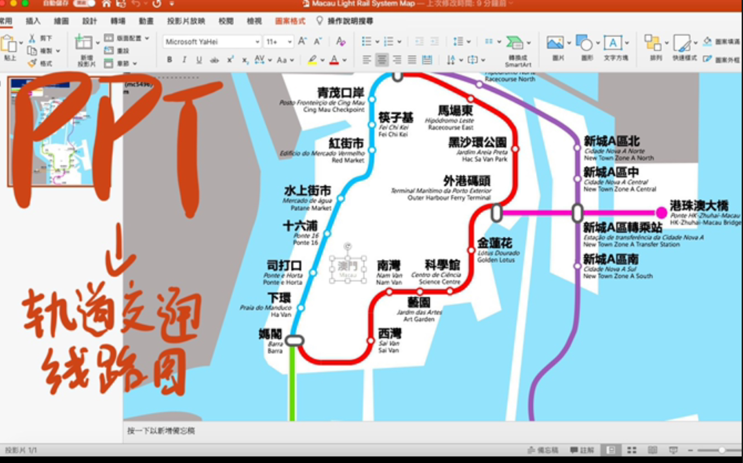Click the 重設 Reset slide button
743x463 pixels.
[117, 51]
